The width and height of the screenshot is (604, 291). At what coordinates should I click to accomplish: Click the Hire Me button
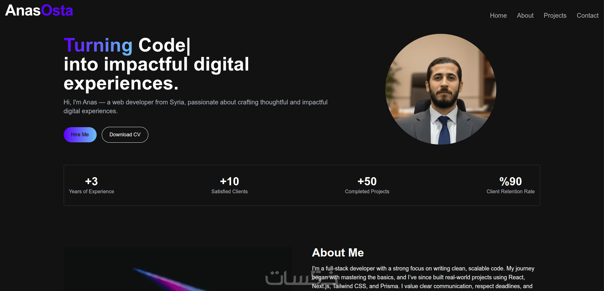80,135
